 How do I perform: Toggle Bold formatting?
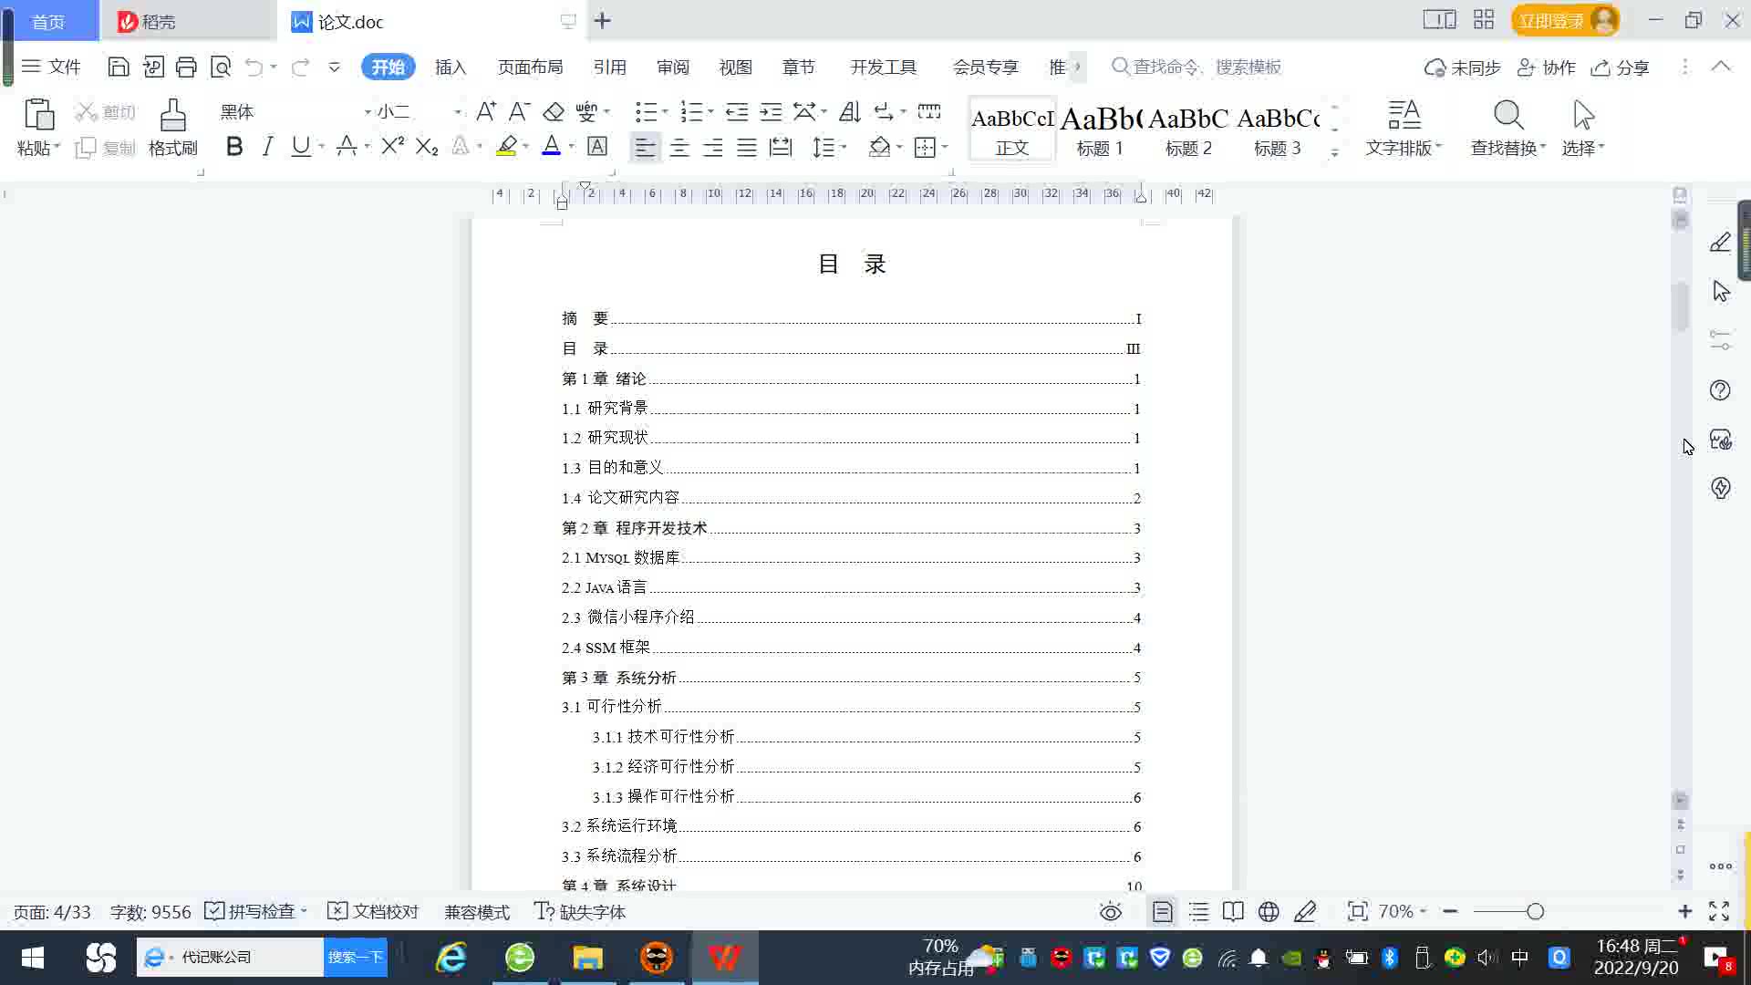click(234, 146)
